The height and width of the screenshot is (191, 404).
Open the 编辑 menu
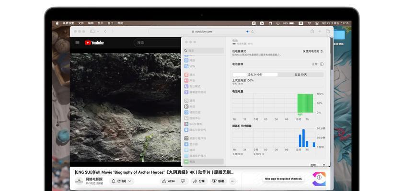coord(91,23)
